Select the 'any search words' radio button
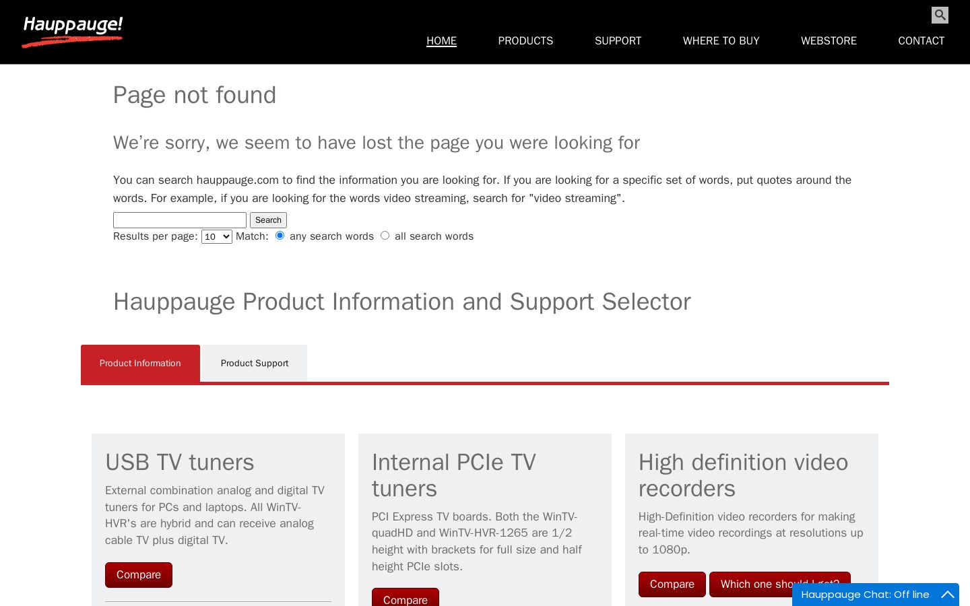Screen dimensions: 970x606 280,235
